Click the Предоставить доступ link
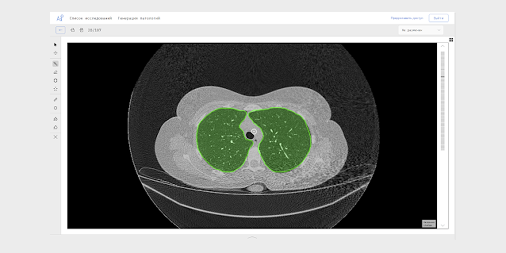Screen dimensions: 506x253 click(407, 18)
